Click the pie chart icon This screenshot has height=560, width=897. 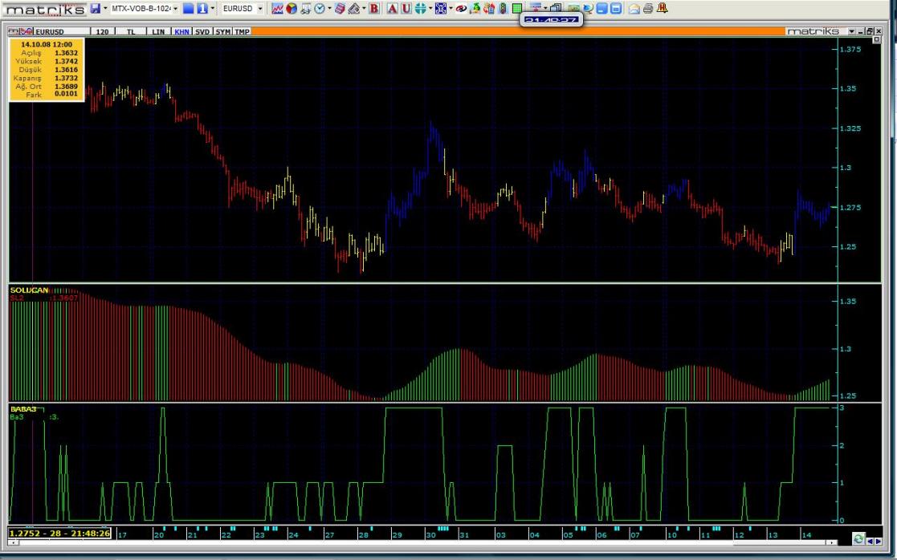click(x=292, y=8)
